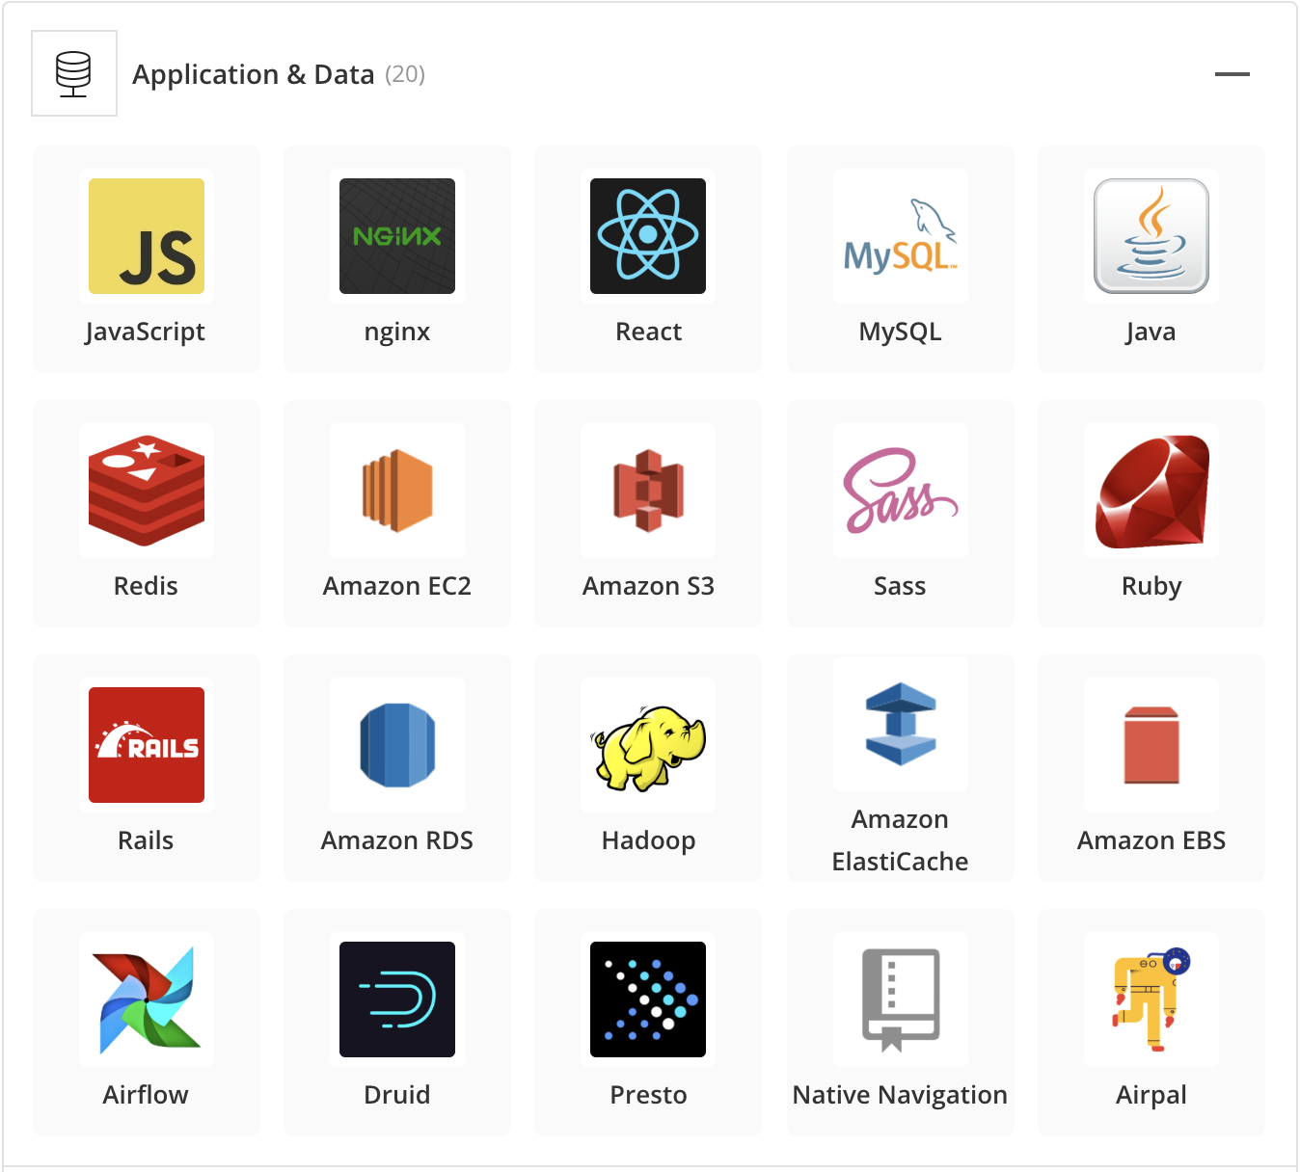Click the Amazon RDS blue cylinder icon
This screenshot has height=1172, width=1300.
click(397, 745)
